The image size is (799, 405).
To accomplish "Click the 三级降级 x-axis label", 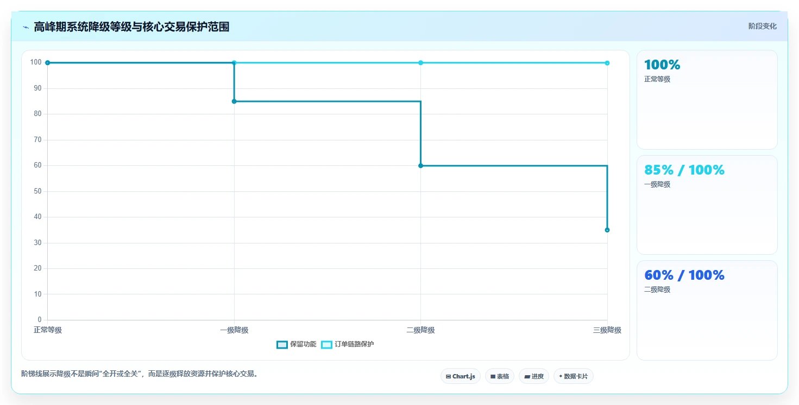I will point(607,330).
